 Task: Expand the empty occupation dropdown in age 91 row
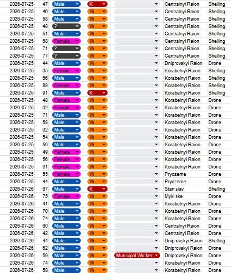(137, 93)
